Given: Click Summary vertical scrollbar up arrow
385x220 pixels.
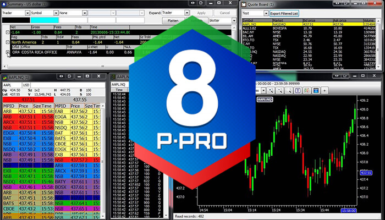Looking at the screenshot, I should 233,28.
